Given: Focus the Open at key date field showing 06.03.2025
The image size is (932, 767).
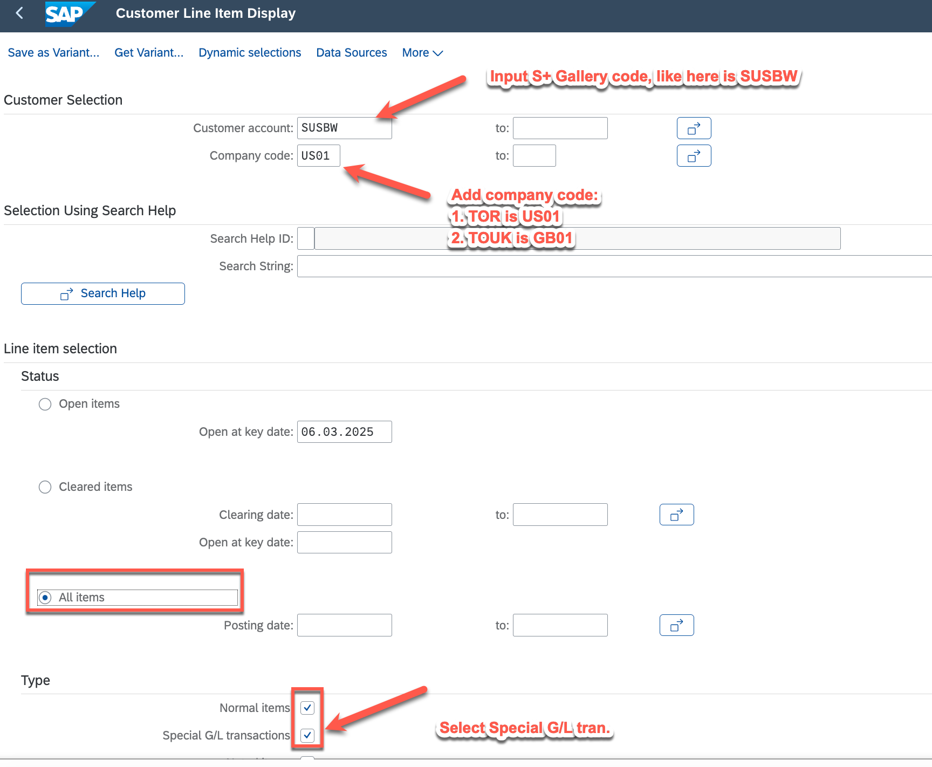Looking at the screenshot, I should point(344,432).
